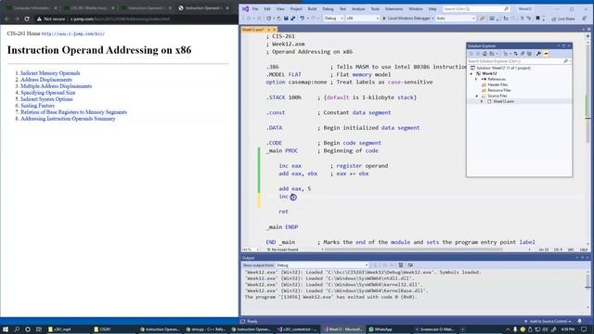594x334 pixels.
Task: Reload the browser page
Action: pos(27,19)
